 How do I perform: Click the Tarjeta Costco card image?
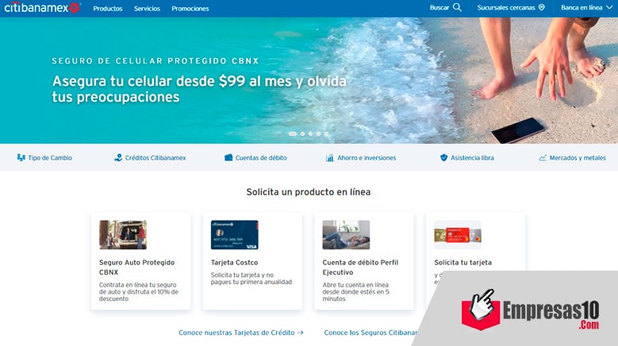pos(235,235)
